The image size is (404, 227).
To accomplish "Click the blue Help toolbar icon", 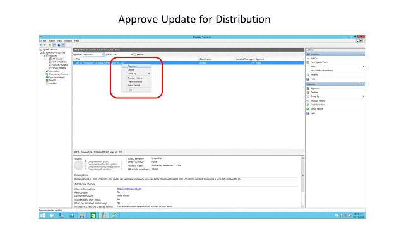I will point(59,45).
